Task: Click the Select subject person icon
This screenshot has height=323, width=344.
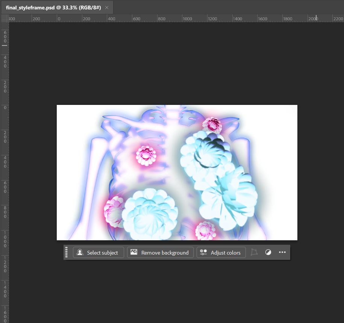Action: tap(80, 253)
